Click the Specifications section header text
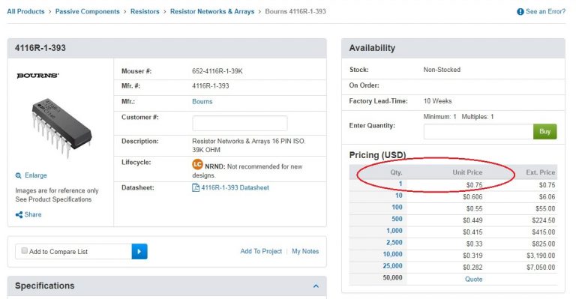 point(45,286)
